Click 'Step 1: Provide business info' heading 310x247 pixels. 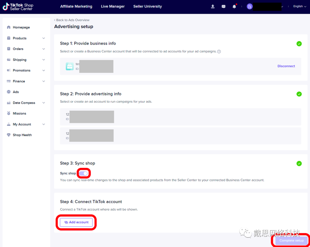[88, 43]
